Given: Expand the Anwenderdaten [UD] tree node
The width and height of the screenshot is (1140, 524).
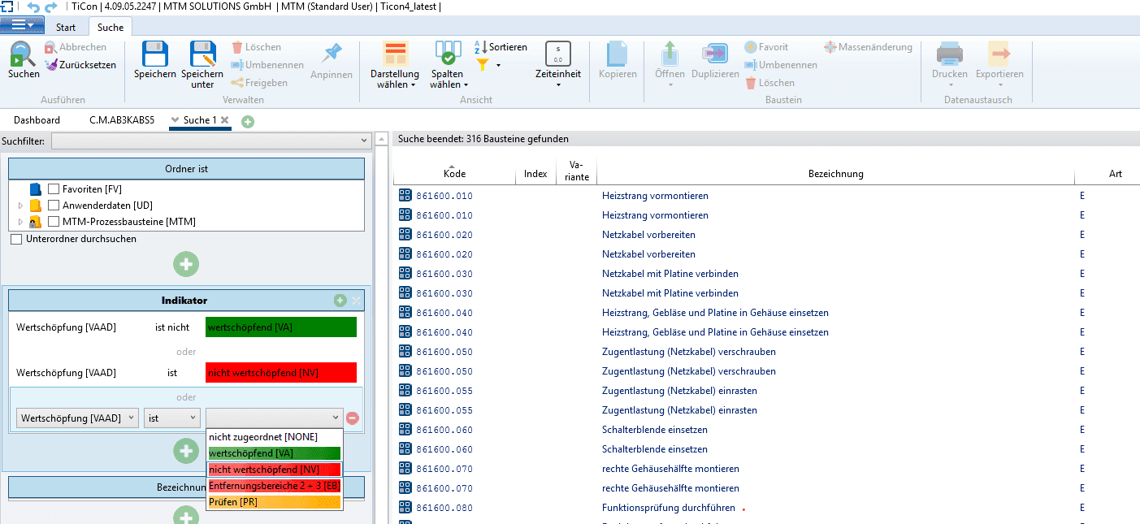Looking at the screenshot, I should click(x=20, y=206).
